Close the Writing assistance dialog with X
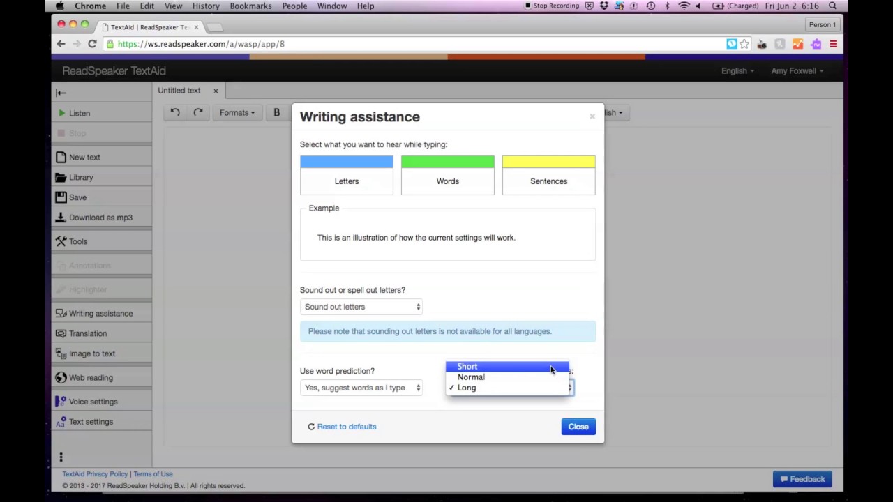Image resolution: width=893 pixels, height=502 pixels. pos(592,116)
